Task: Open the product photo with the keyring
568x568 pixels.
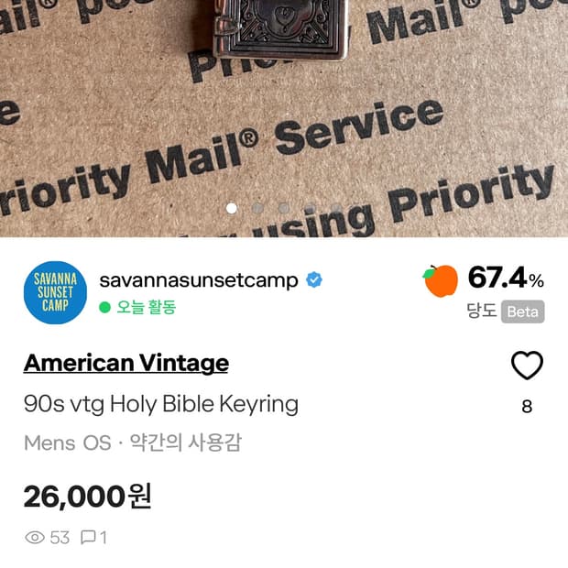Action: [x=284, y=118]
